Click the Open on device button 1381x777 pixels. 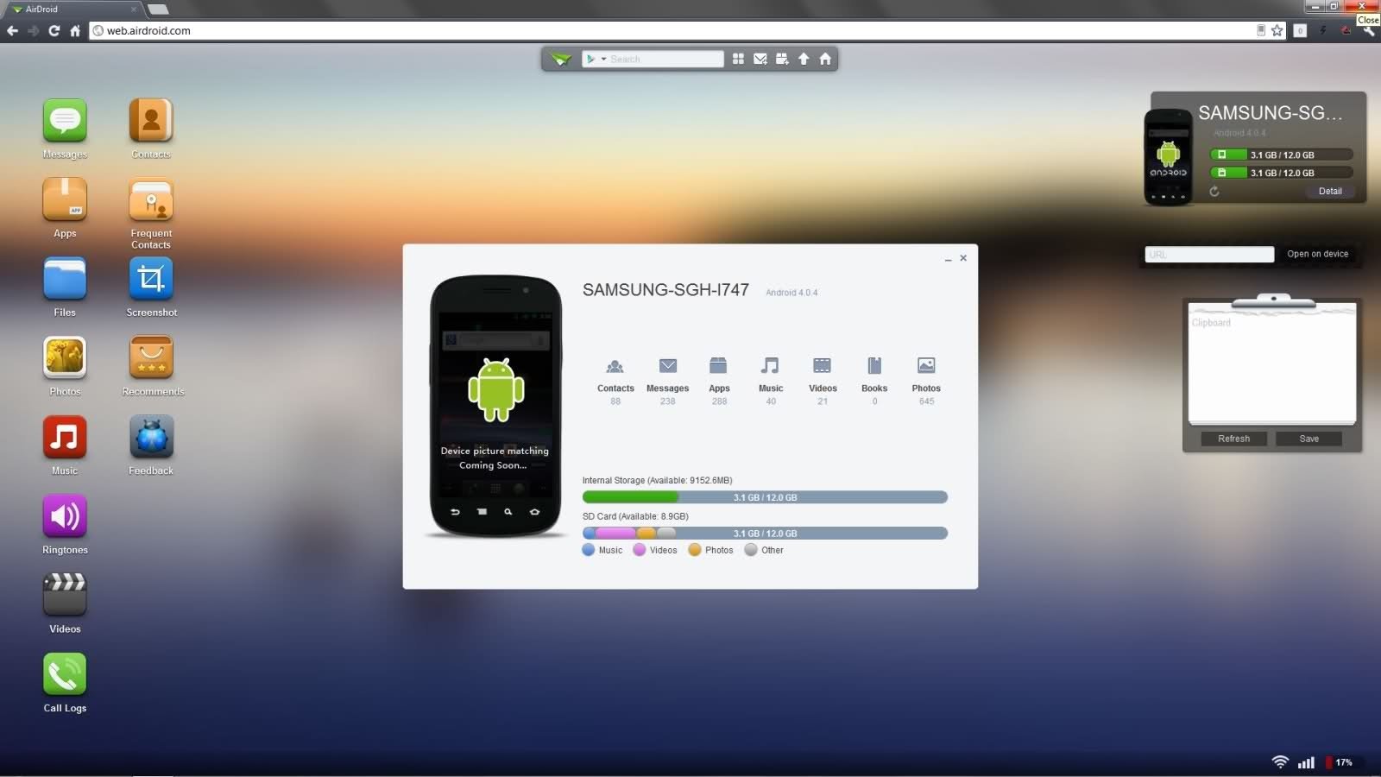[1317, 254]
